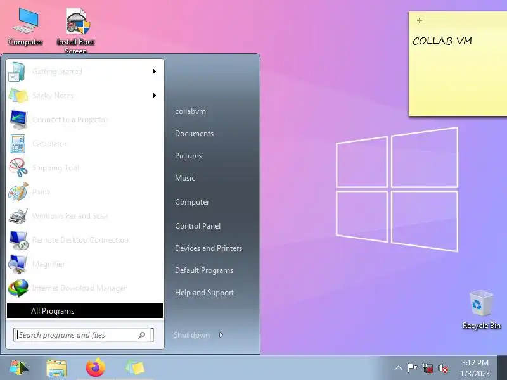Click the taskbar clock showing 3:12 PM
This screenshot has width=507, height=380.
(x=475, y=368)
